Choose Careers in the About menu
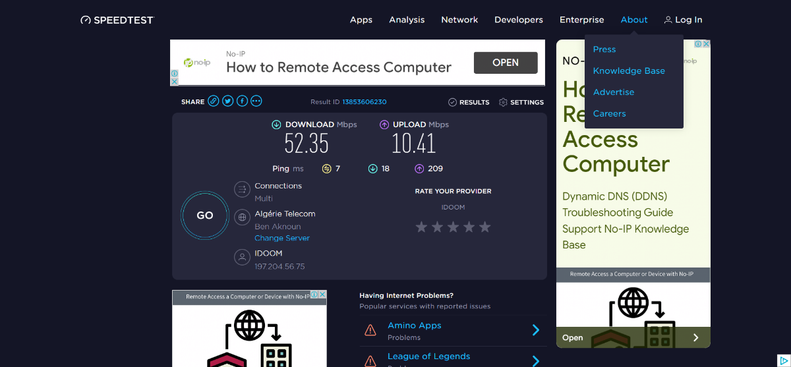Viewport: 791px width, 367px height. point(609,113)
